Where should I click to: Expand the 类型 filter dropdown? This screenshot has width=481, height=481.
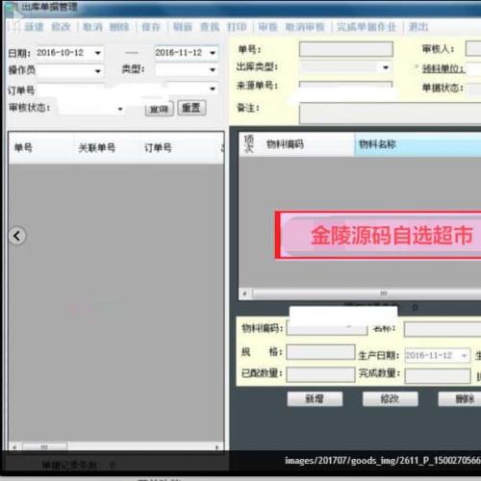tap(213, 70)
